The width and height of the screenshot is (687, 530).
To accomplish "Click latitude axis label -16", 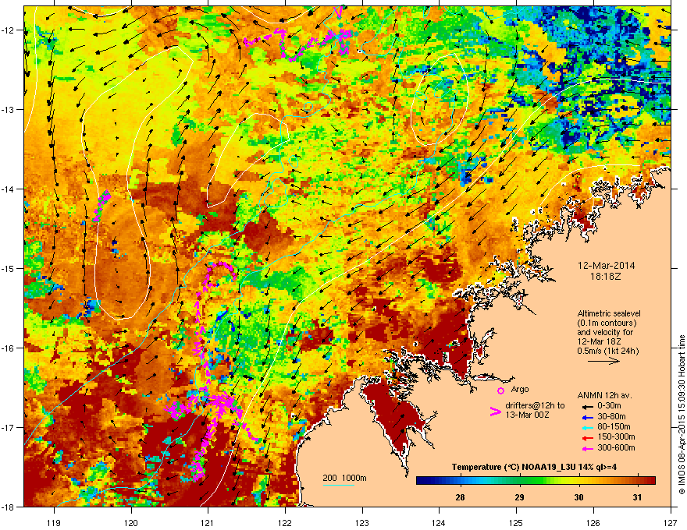I will (8, 348).
